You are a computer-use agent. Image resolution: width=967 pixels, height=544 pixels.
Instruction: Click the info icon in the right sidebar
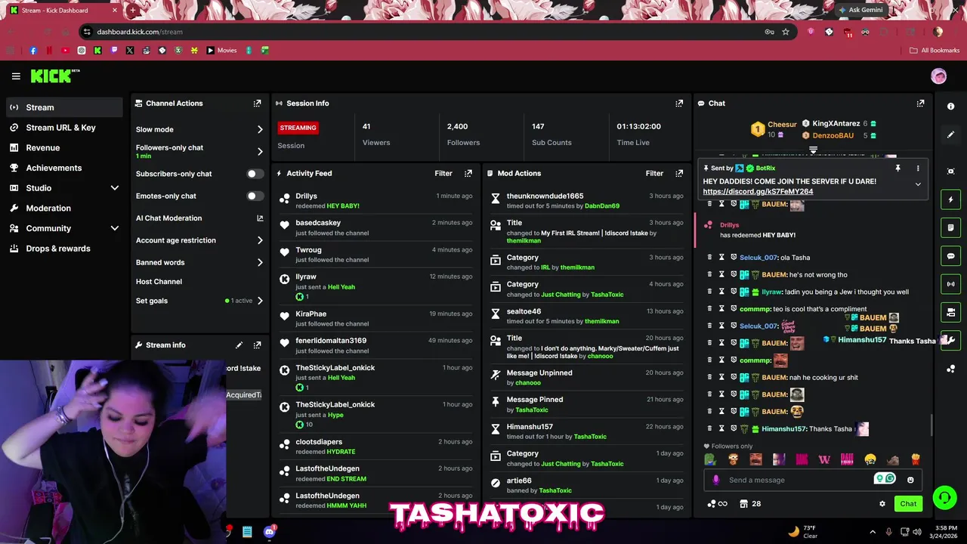[950, 107]
